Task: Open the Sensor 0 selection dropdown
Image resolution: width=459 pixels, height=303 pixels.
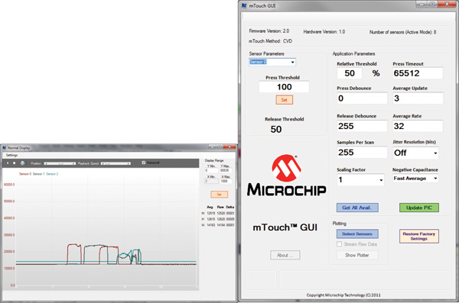Action: (272, 62)
